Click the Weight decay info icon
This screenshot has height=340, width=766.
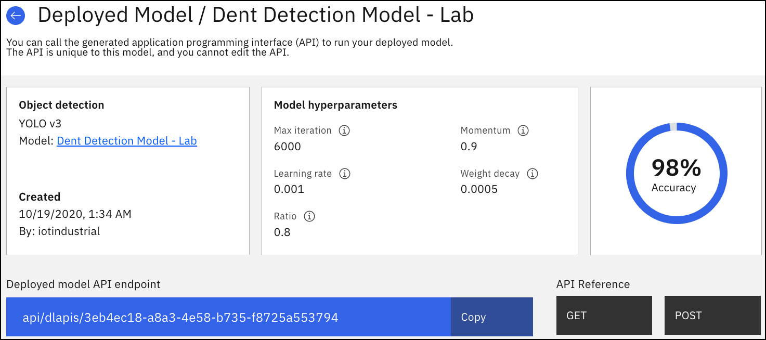[x=532, y=174]
